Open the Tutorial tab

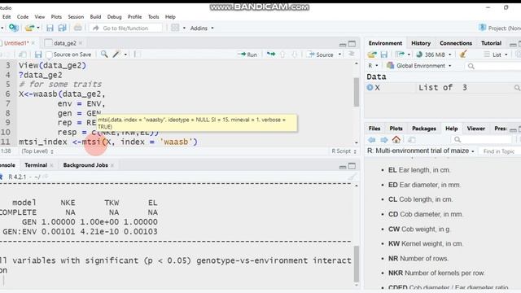point(491,43)
